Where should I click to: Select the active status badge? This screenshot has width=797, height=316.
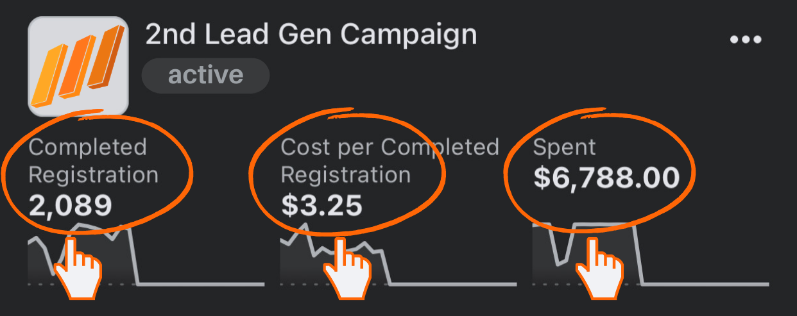(x=205, y=75)
